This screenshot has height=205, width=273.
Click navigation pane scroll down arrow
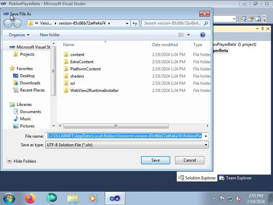click(x=54, y=126)
